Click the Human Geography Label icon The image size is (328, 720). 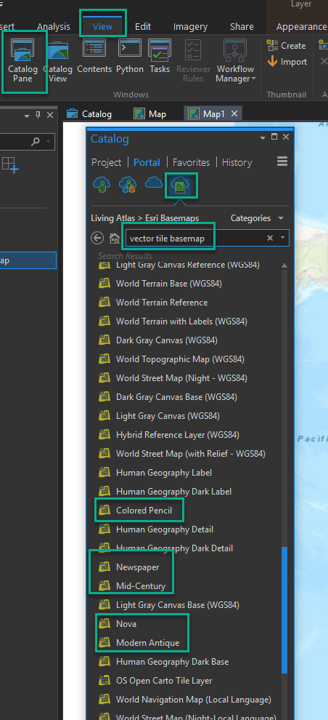[x=105, y=472]
